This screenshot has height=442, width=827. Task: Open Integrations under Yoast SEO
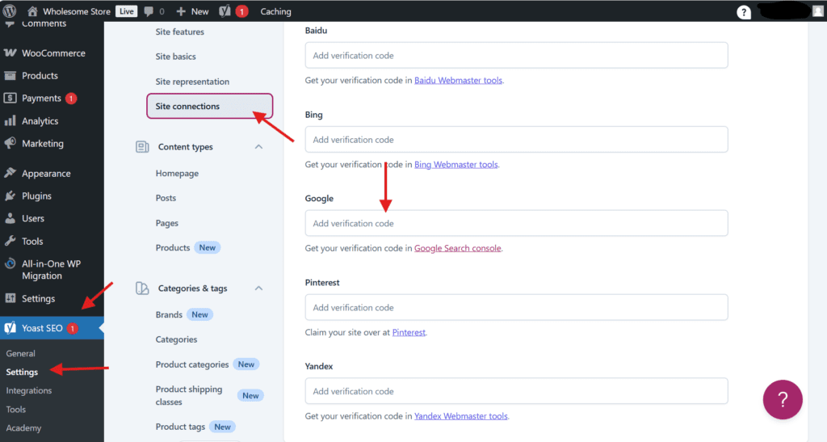(x=29, y=390)
